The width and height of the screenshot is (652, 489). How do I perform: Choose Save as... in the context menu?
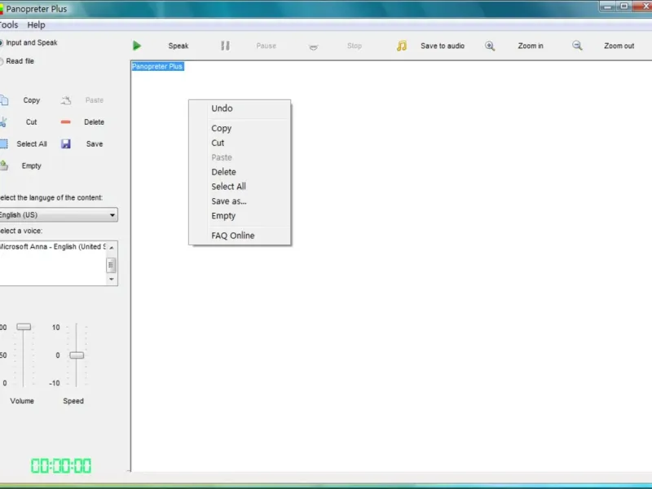(x=240, y=201)
